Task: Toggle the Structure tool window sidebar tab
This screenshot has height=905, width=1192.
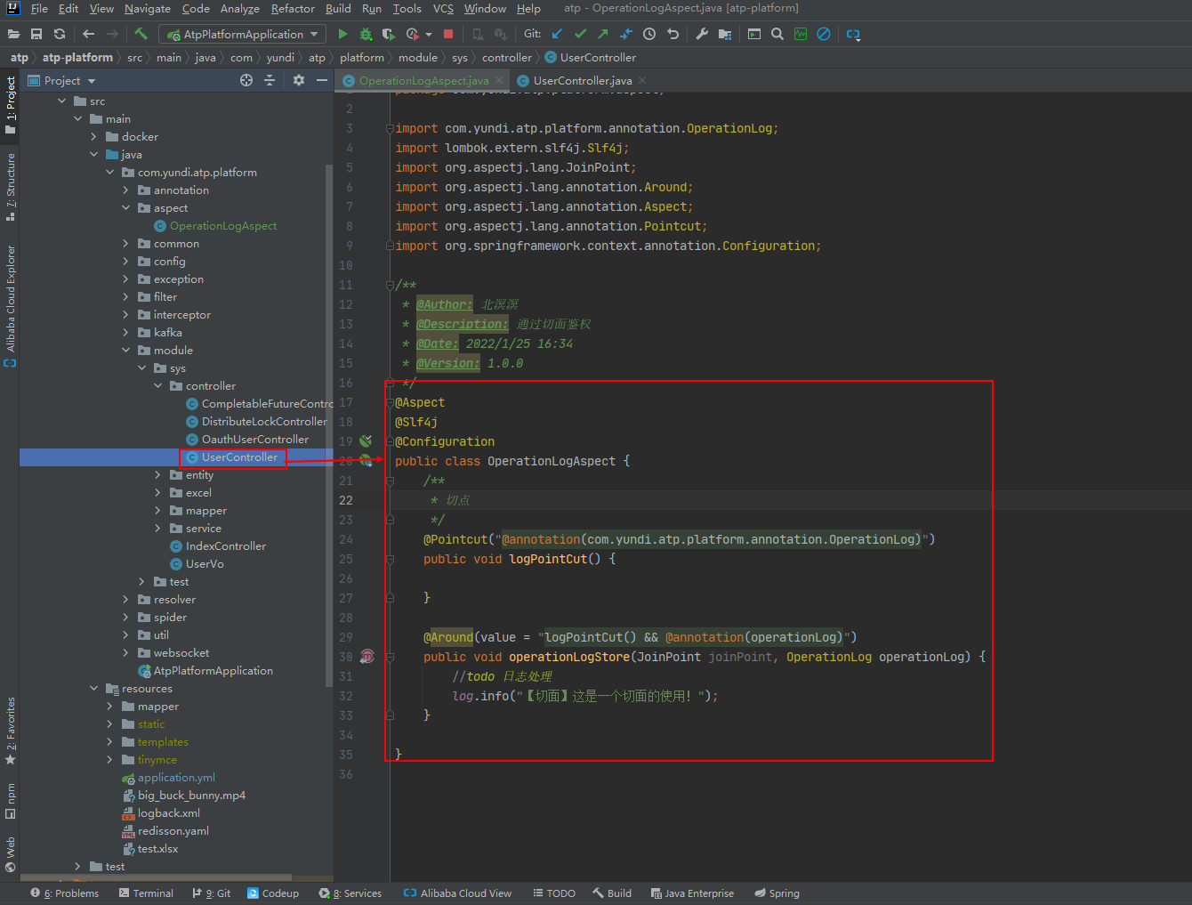Action: [11, 185]
